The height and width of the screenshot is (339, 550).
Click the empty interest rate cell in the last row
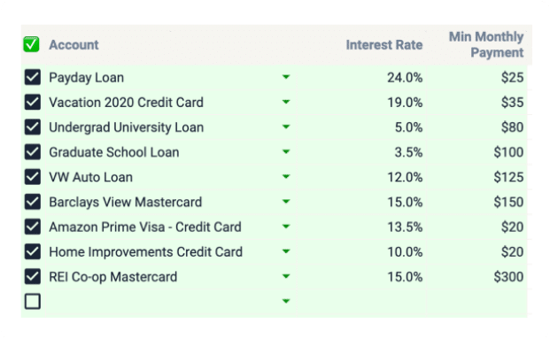coord(361,302)
